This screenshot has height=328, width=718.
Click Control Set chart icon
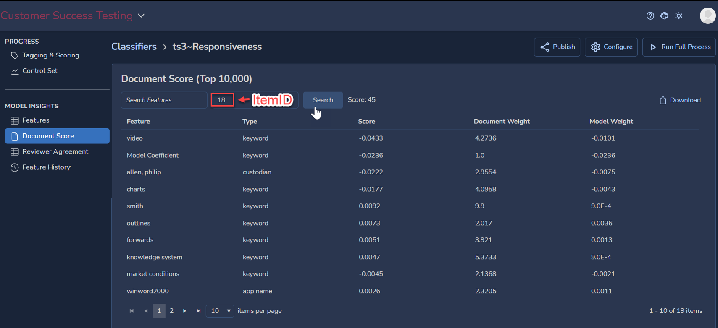pyautogui.click(x=15, y=71)
